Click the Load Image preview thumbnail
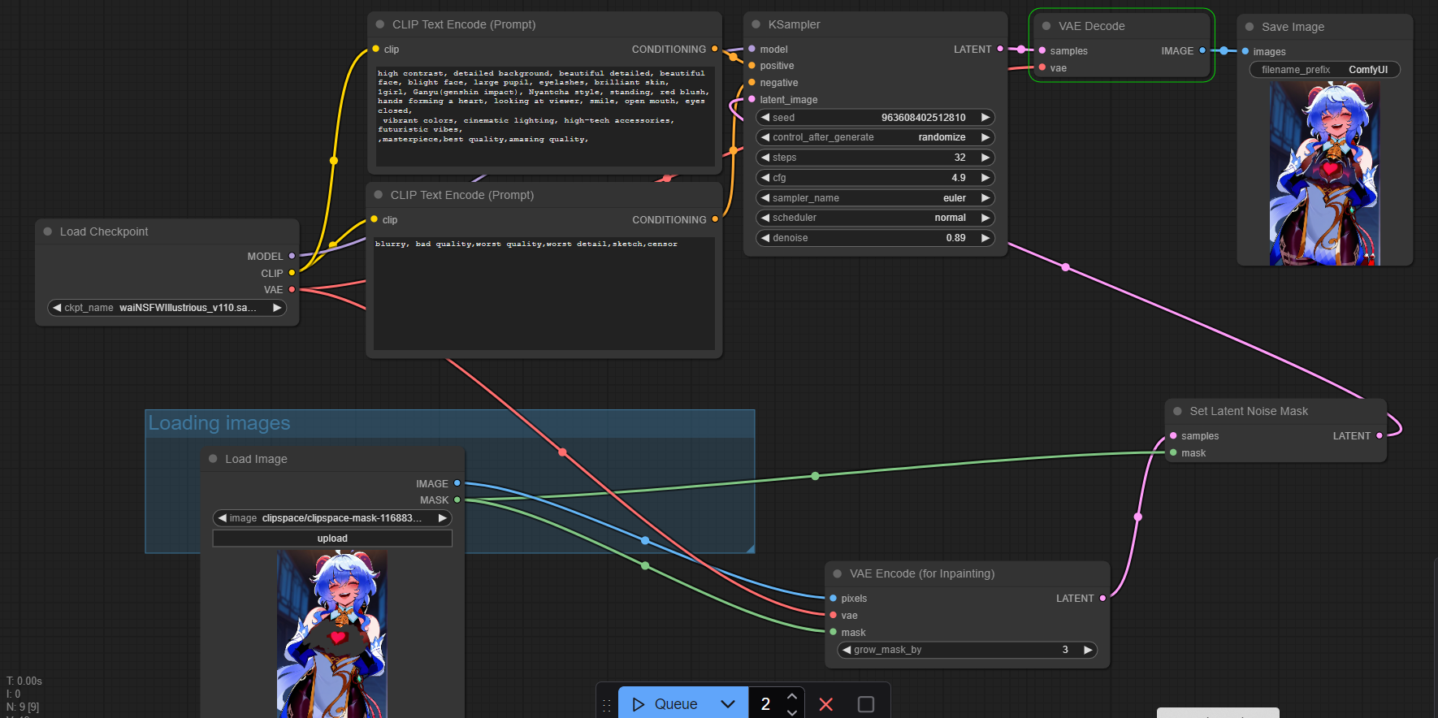This screenshot has height=718, width=1438. pos(332,634)
